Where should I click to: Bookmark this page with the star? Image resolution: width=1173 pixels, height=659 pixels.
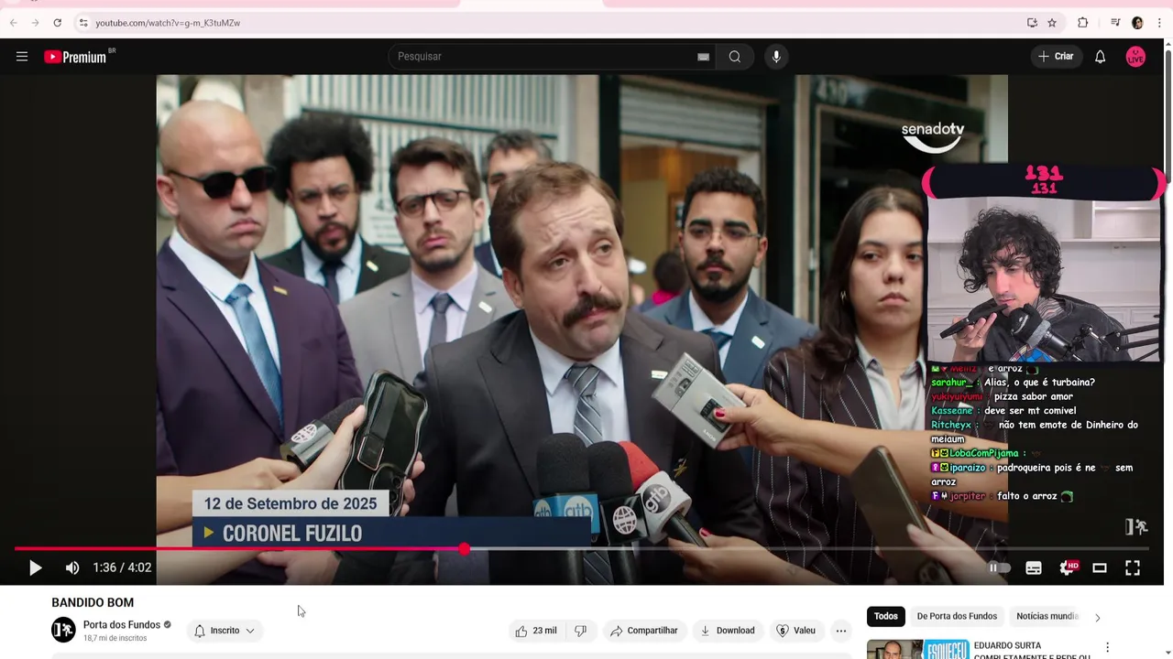[x=1052, y=23]
